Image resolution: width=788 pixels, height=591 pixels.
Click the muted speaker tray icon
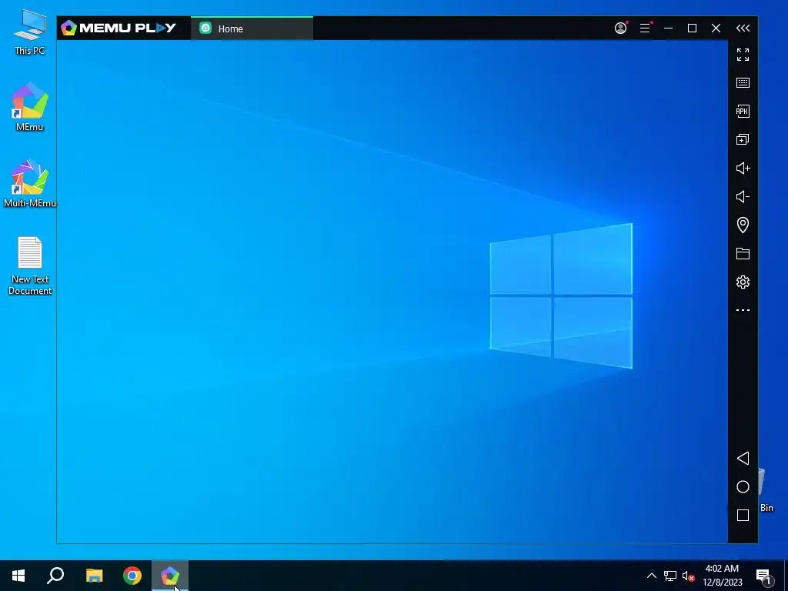[x=688, y=576]
